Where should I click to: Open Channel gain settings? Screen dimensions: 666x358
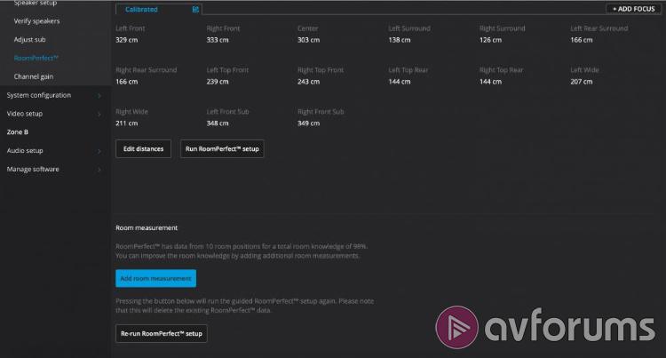34,76
